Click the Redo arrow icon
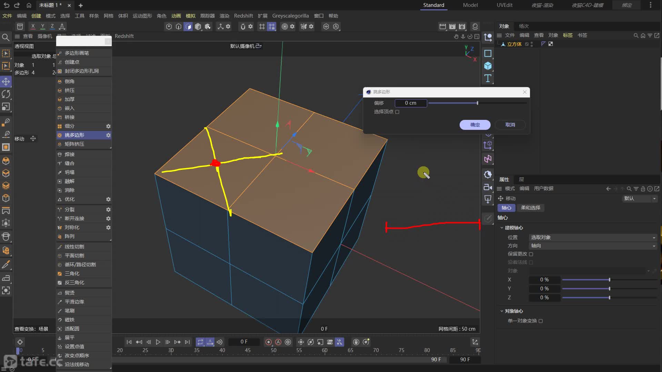Screen dimensions: 662x372 17,5
